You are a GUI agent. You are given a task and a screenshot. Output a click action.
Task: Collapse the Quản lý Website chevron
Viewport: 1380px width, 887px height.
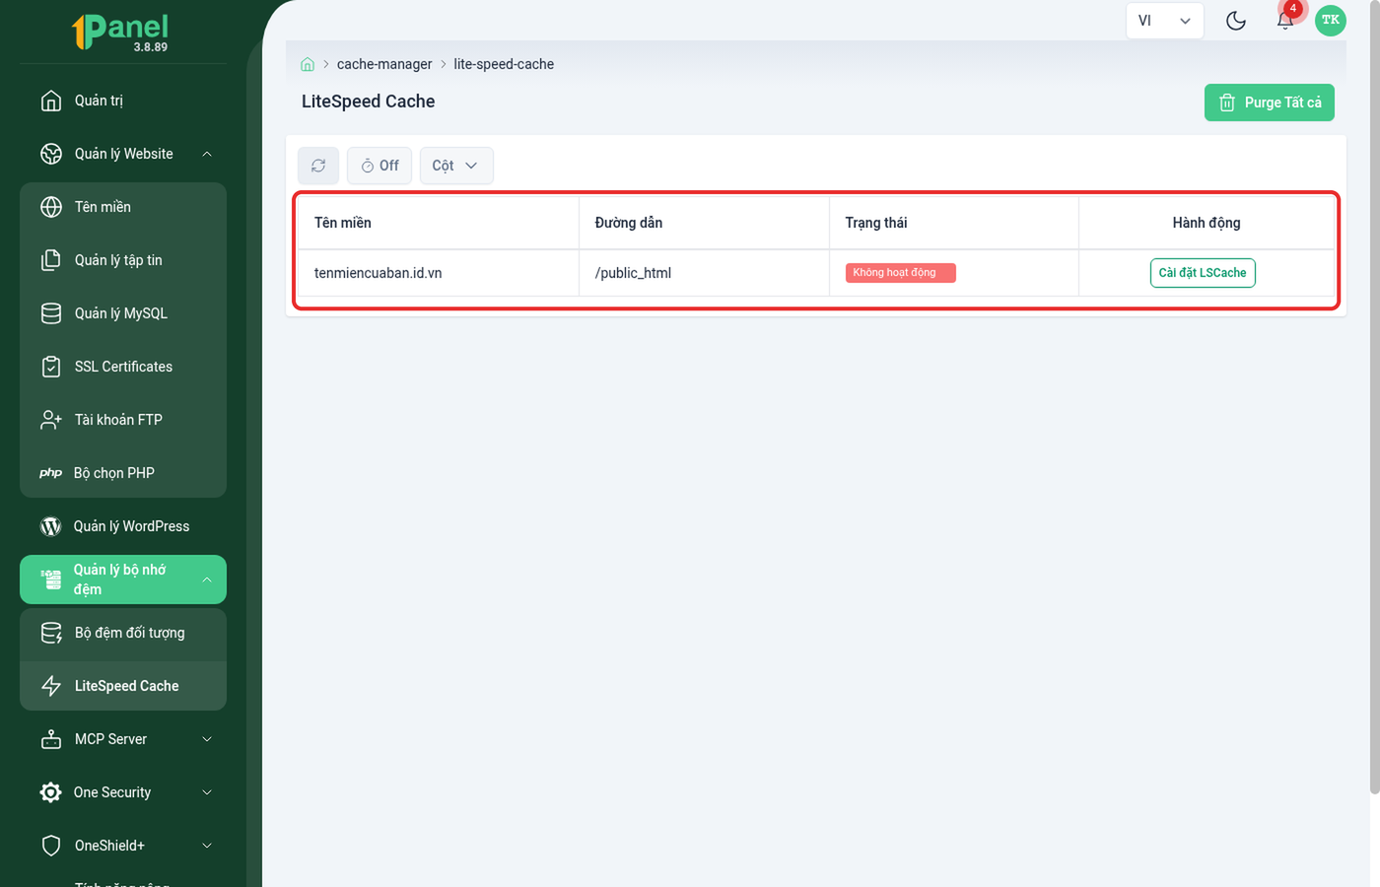tap(207, 154)
